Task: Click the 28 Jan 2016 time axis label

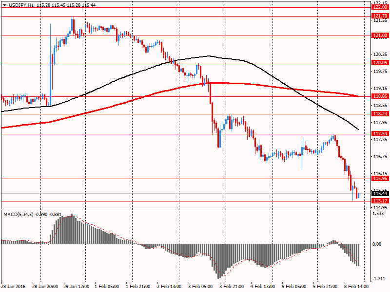Action: pyautogui.click(x=14, y=287)
